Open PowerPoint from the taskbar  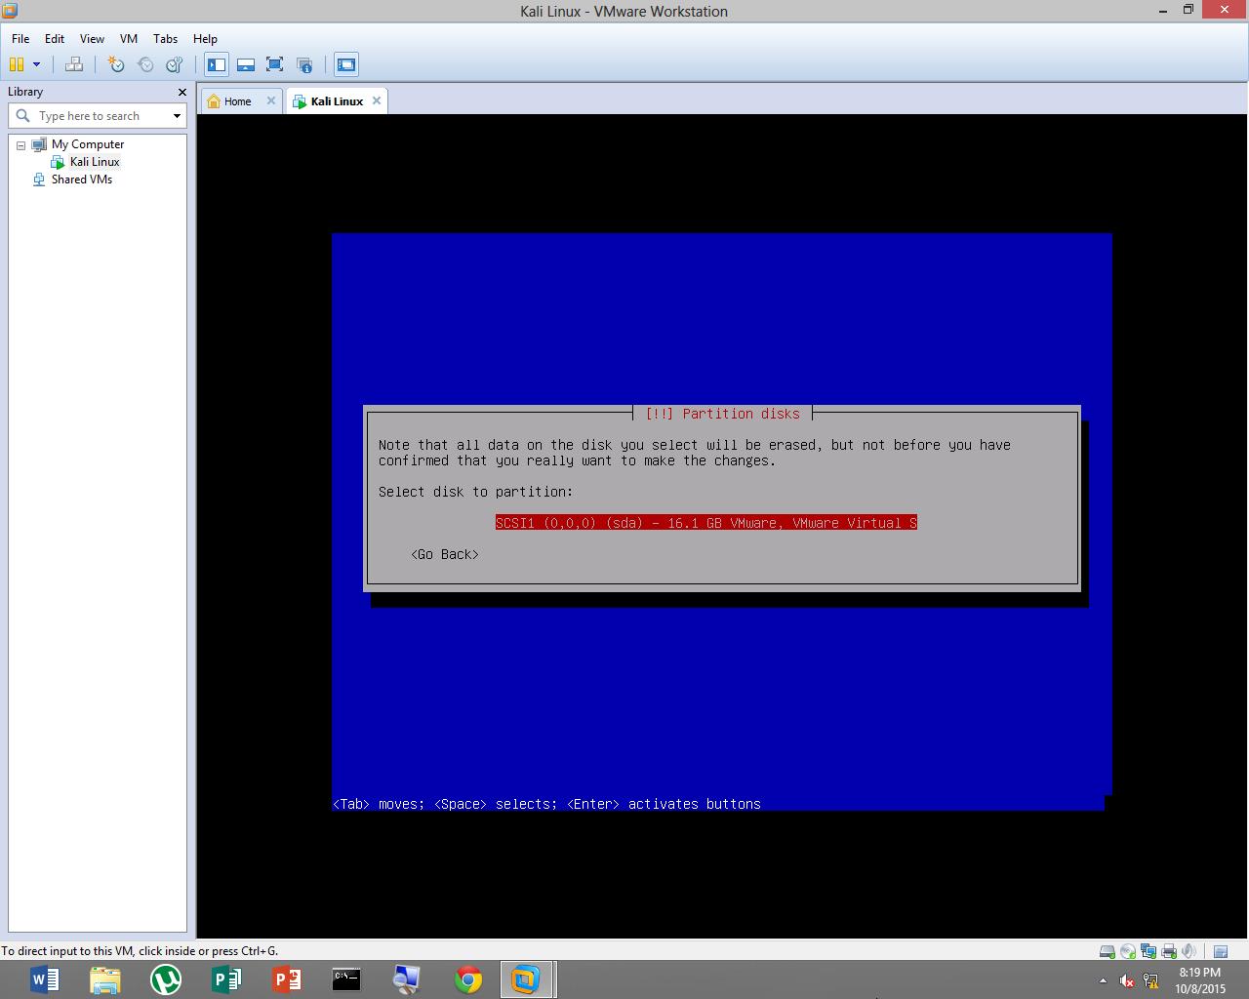[287, 979]
